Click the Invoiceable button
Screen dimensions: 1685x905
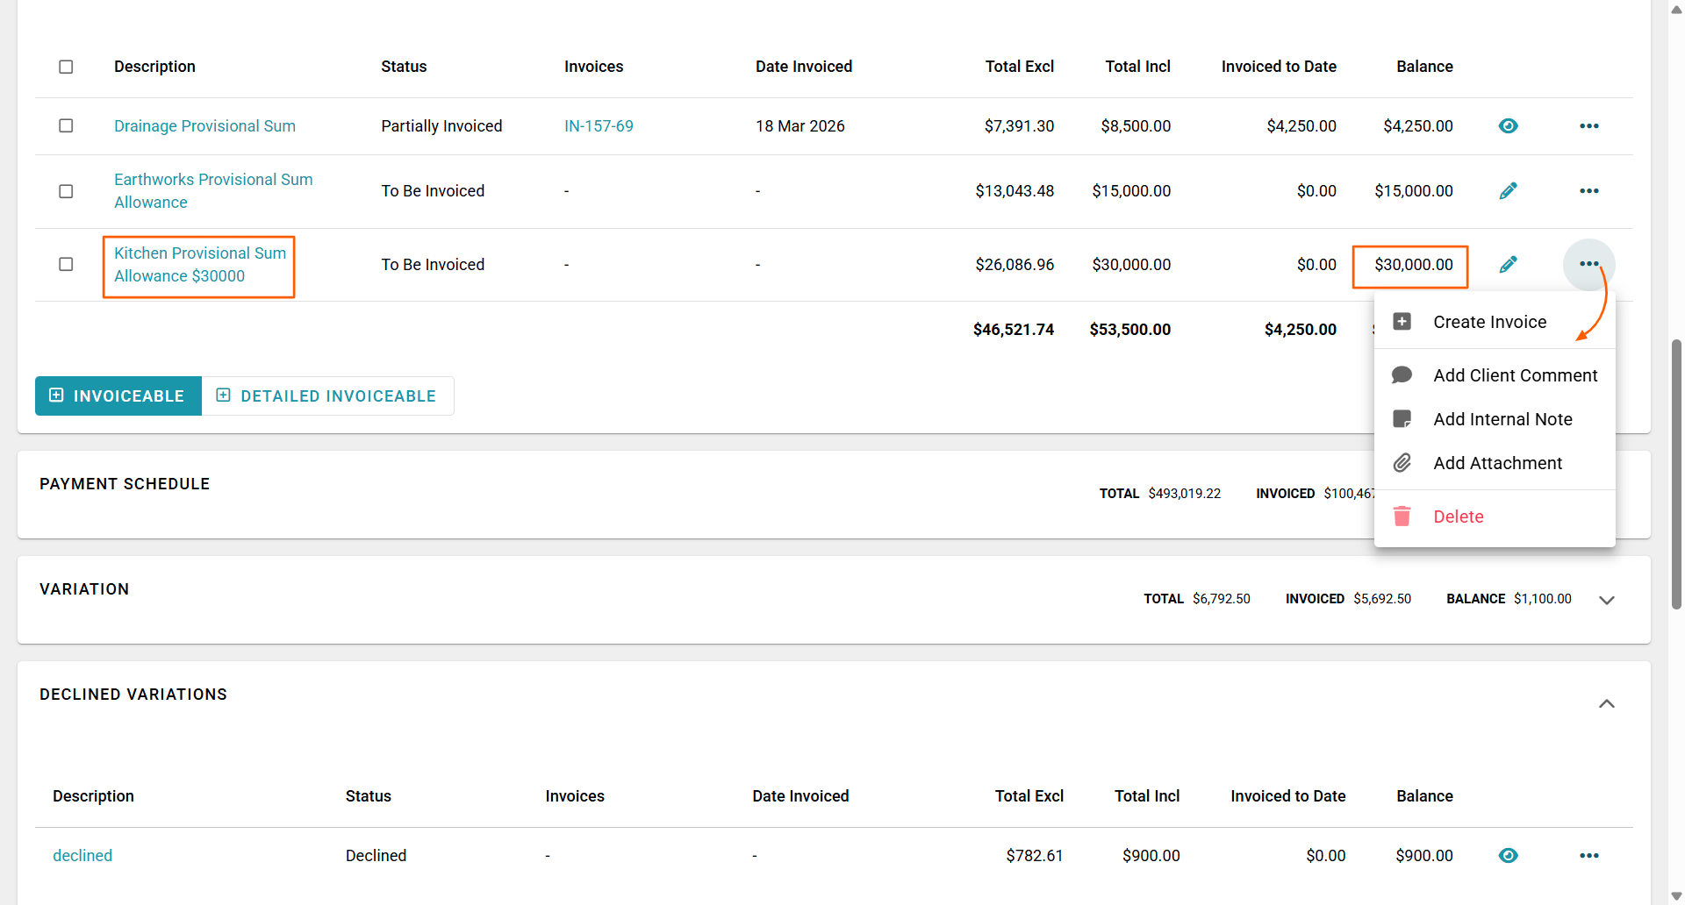(118, 396)
